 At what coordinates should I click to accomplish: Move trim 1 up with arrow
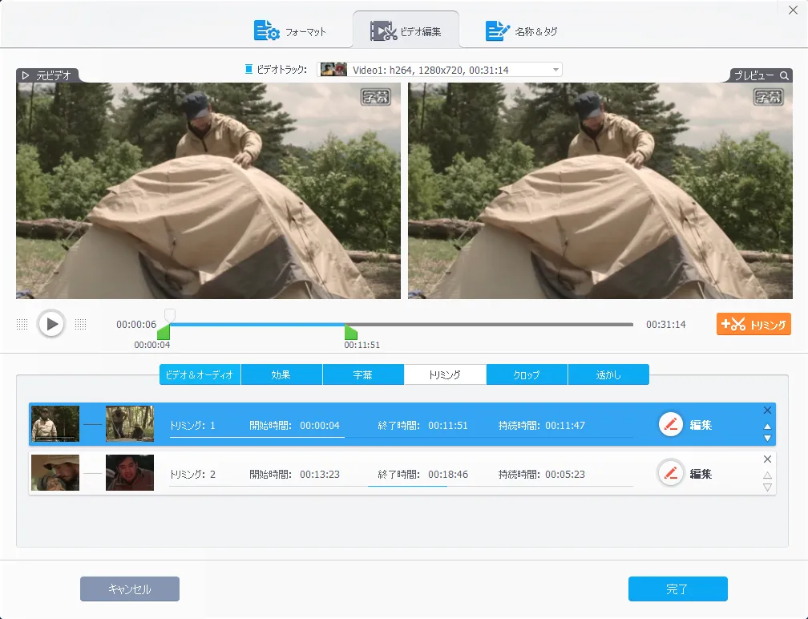coord(767,427)
